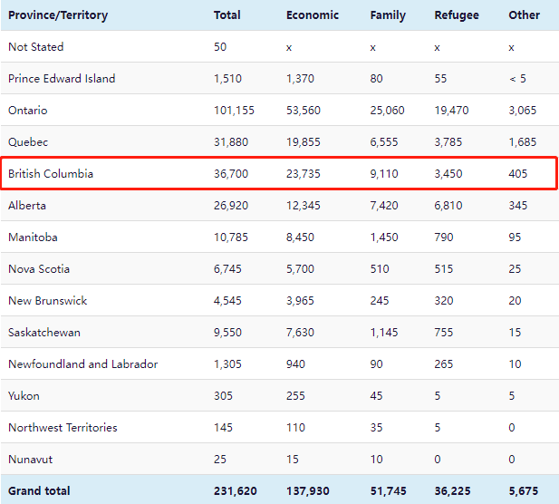Click the Total column header
559x504 pixels.
[x=226, y=15]
